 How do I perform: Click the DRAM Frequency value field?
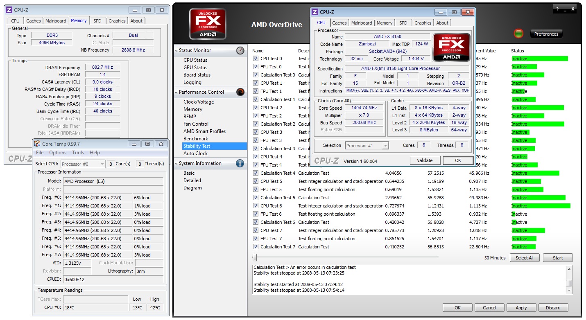[102, 68]
